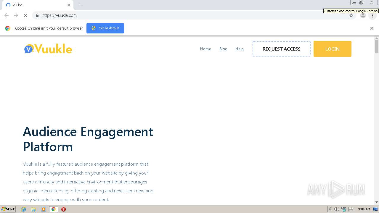This screenshot has width=379, height=213.
Task: Click the red stop icon in taskbar
Action: coord(63,209)
